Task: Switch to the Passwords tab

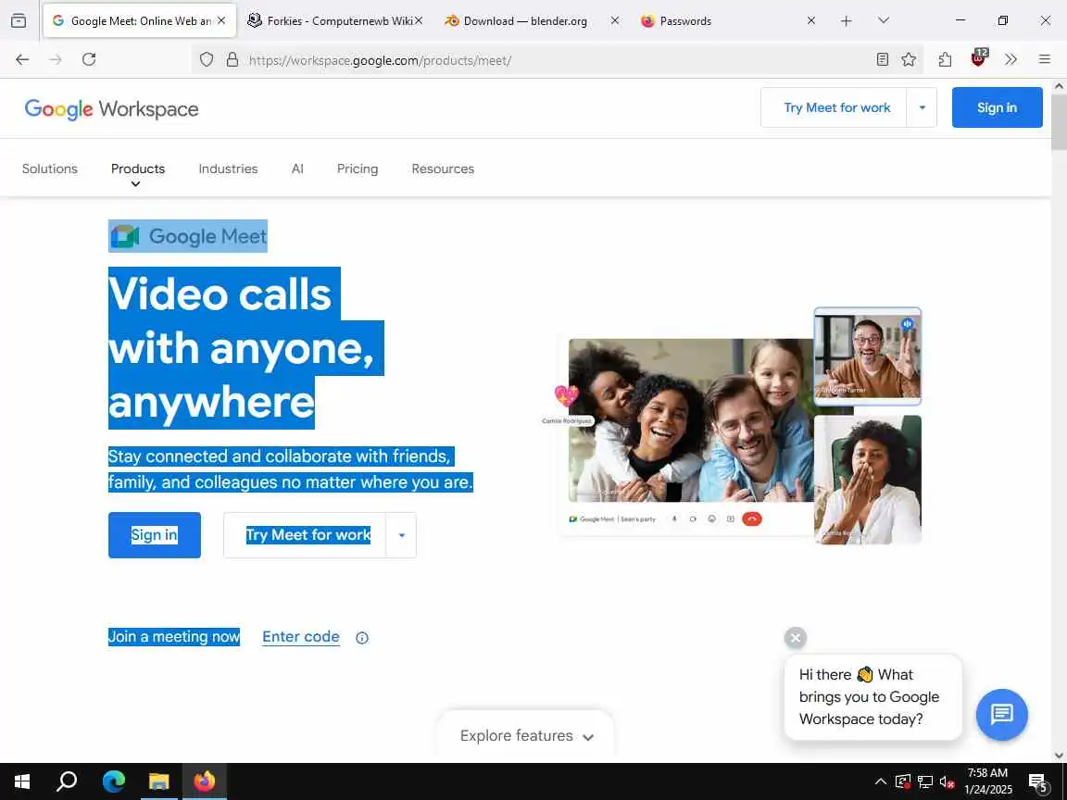Action: click(727, 21)
